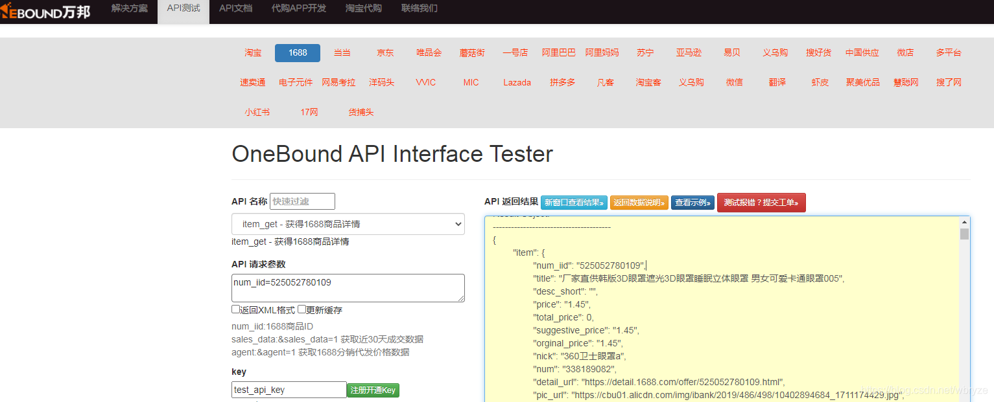
Task: Click inside the num_iid request parameter textarea
Action: (348, 288)
